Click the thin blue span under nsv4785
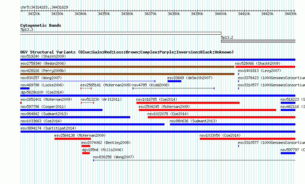This screenshot has width=305, height=184. coord(173,88)
